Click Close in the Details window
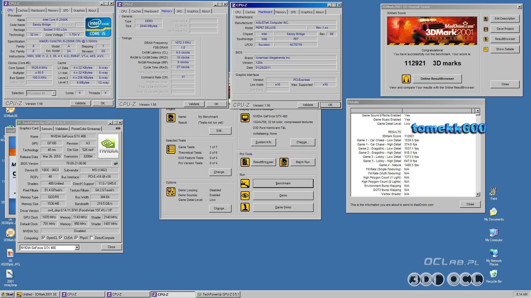This screenshot has width=531, height=298. pyautogui.click(x=470, y=204)
